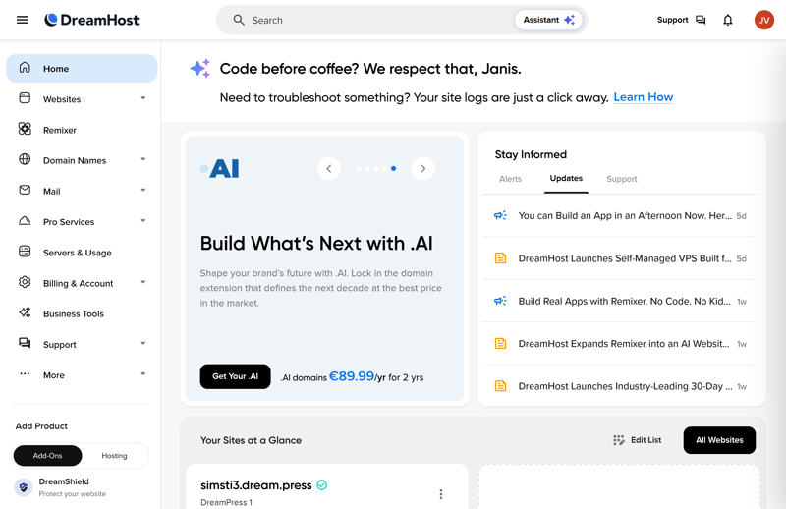Click the Edit List button
Image resolution: width=786 pixels, height=509 pixels.
[x=637, y=440]
